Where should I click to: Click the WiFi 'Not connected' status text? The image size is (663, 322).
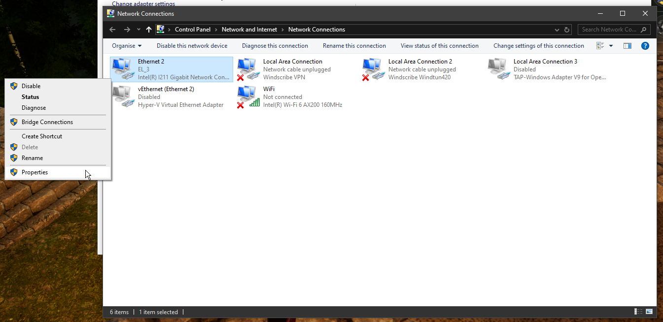pyautogui.click(x=282, y=97)
